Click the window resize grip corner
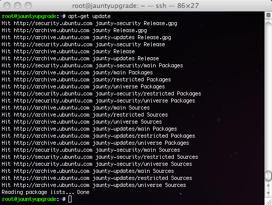Screen dimensions: 272x205 pyautogui.click(x=268, y=201)
